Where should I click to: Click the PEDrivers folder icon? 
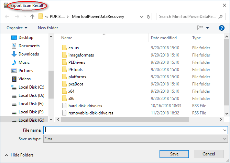coord(64,62)
